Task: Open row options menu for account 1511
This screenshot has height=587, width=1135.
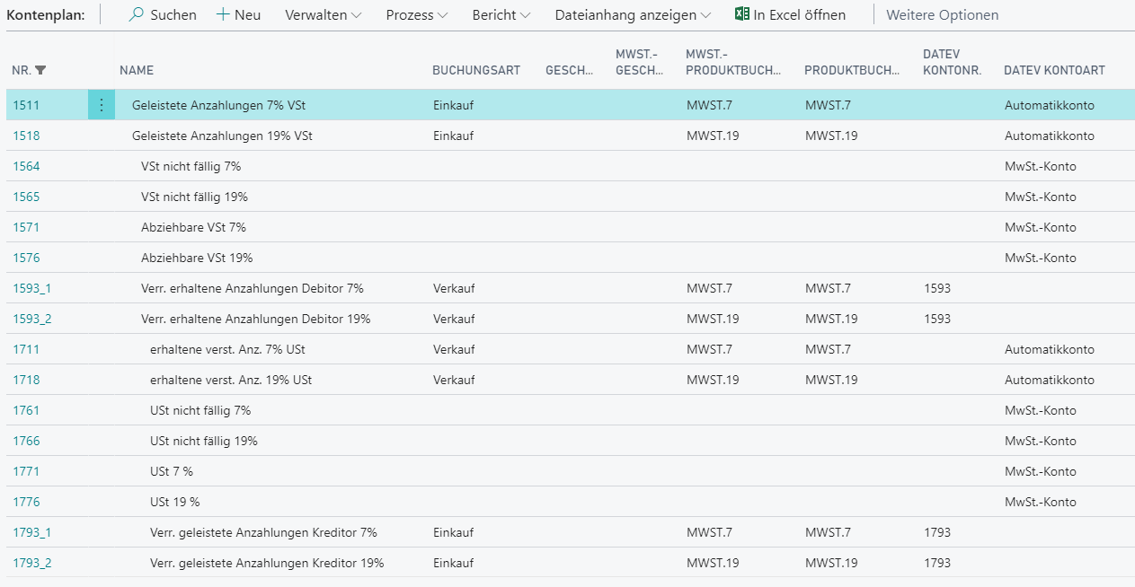Action: point(101,105)
